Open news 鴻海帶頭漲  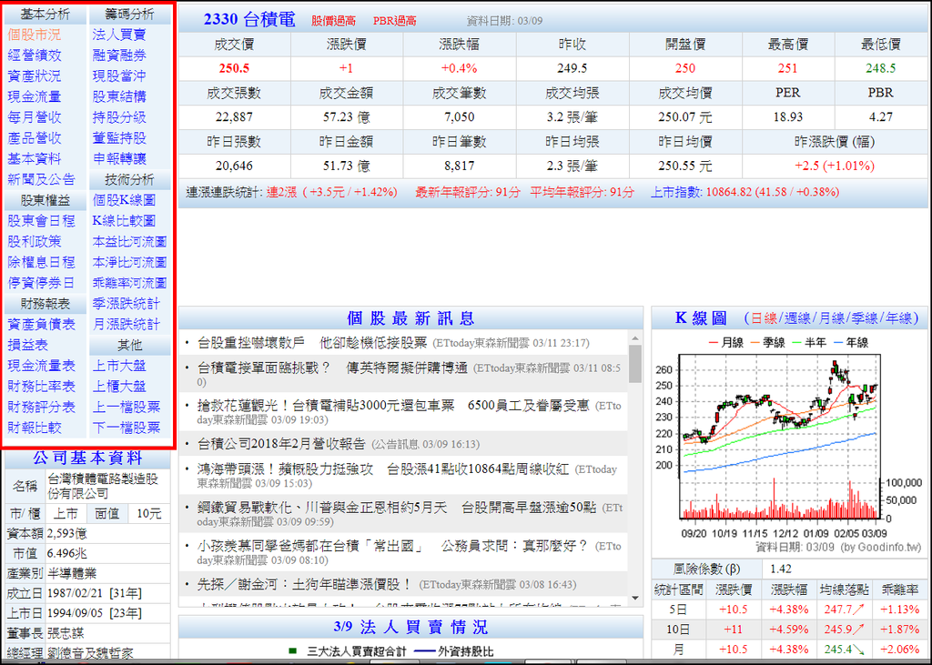point(383,469)
